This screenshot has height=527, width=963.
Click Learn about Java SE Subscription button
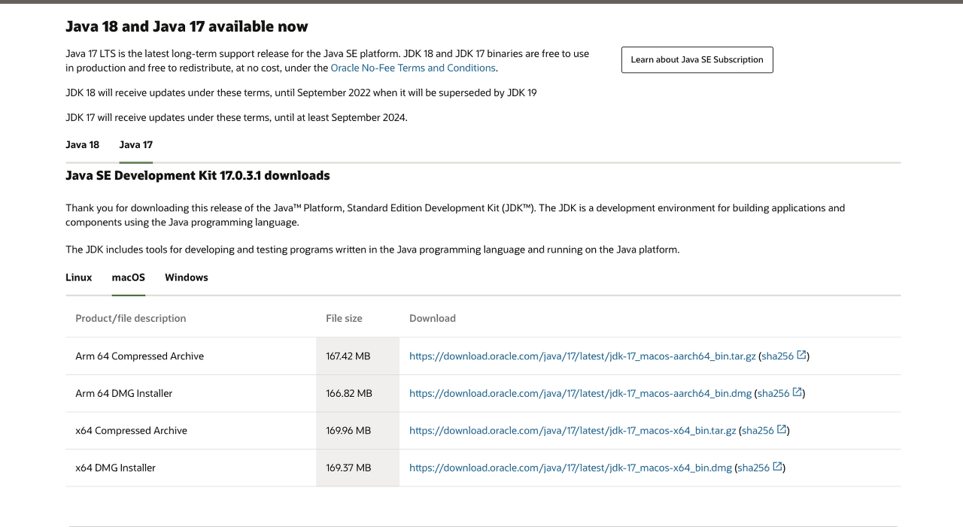coord(697,59)
